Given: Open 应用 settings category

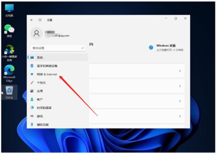Looking at the screenshot, I should (x=58, y=91).
